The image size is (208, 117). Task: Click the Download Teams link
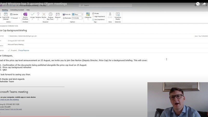(5, 109)
